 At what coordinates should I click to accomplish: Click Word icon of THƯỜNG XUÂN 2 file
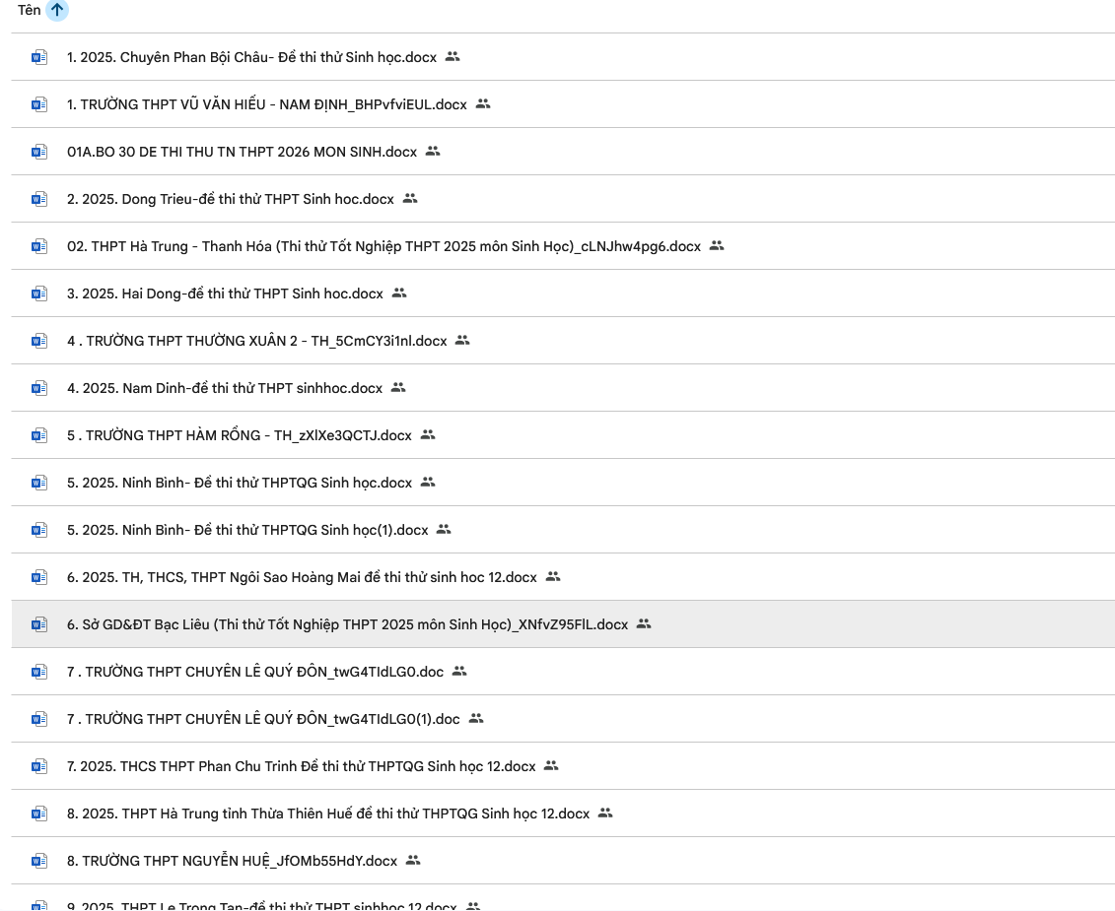(x=39, y=341)
